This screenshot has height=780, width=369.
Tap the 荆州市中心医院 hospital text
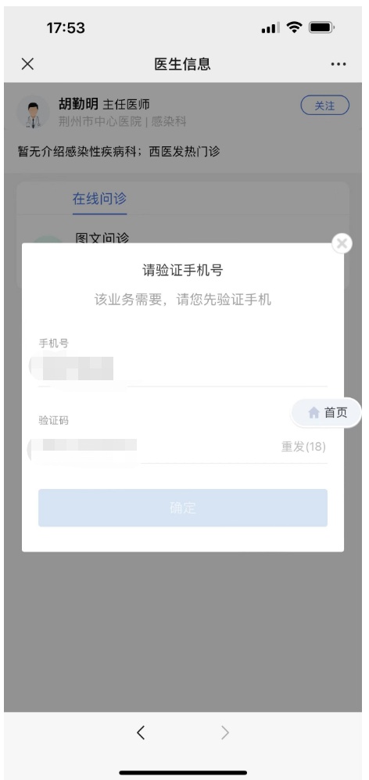[100, 121]
